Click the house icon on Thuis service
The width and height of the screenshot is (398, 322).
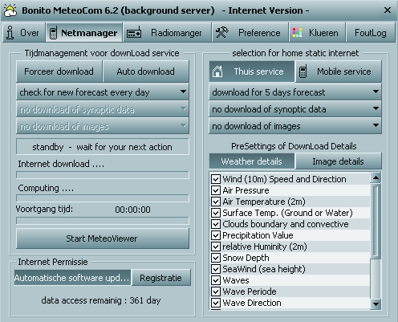tap(217, 71)
